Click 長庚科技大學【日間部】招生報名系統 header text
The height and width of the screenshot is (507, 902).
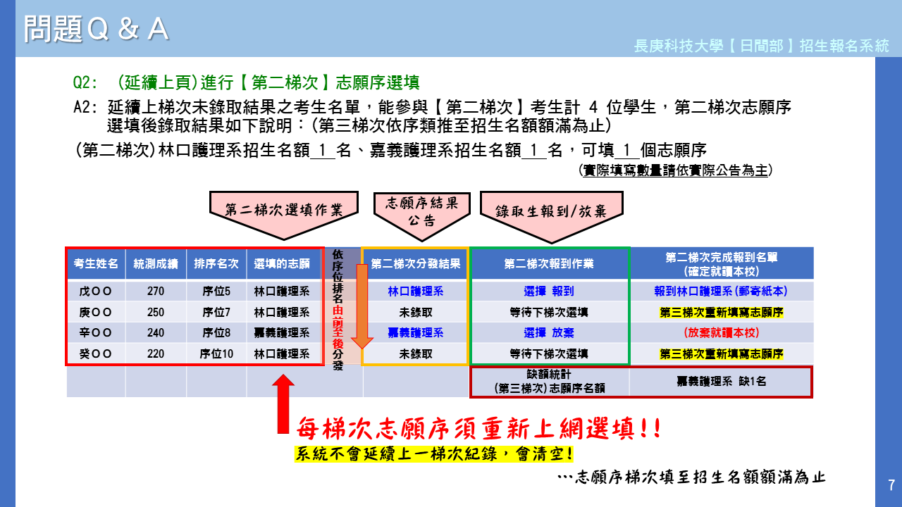[762, 46]
